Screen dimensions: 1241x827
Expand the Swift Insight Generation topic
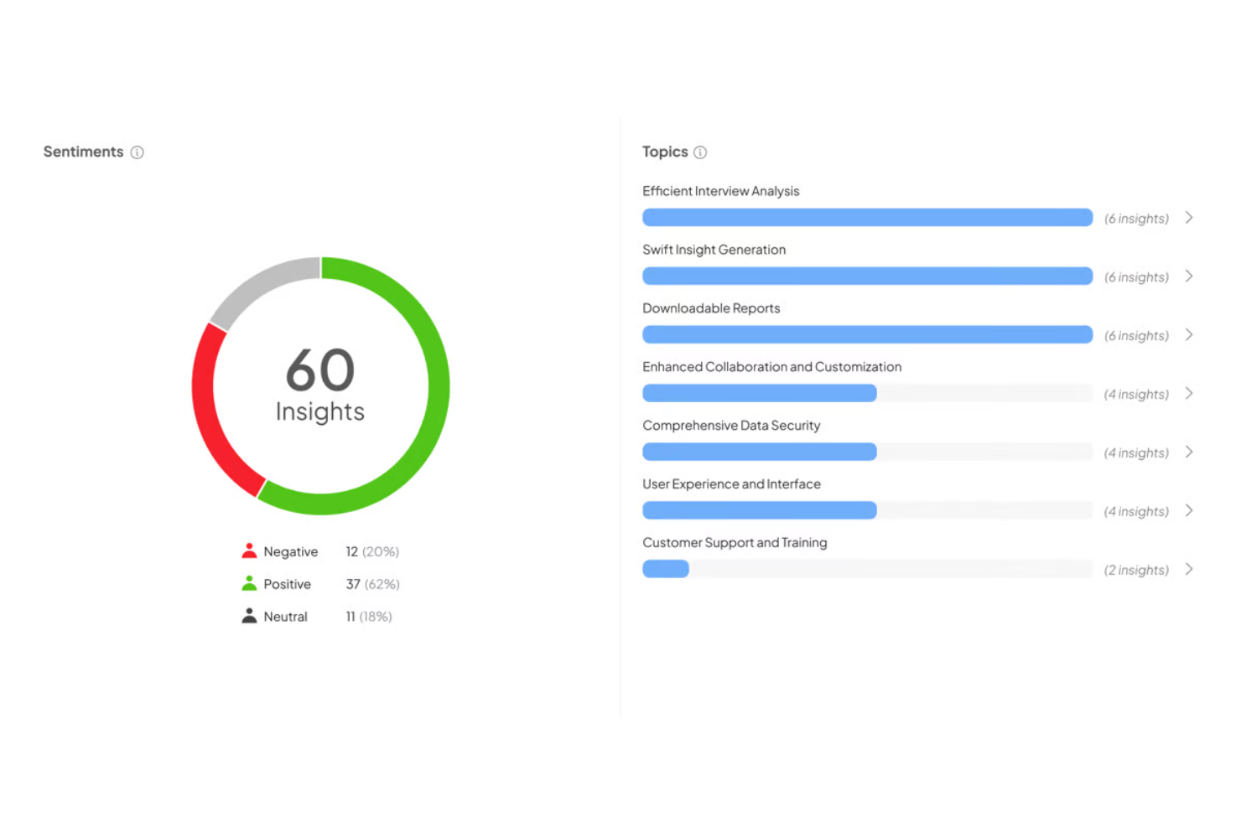[x=1189, y=276]
